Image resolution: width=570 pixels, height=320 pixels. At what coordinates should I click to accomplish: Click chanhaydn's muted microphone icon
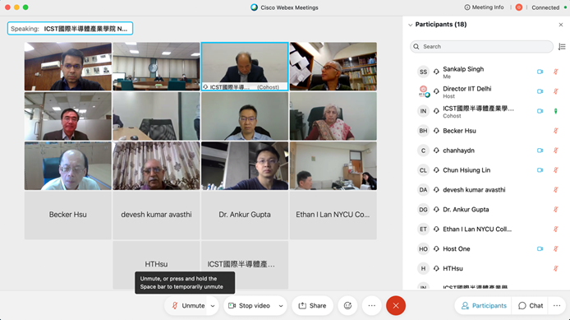pyautogui.click(x=555, y=151)
